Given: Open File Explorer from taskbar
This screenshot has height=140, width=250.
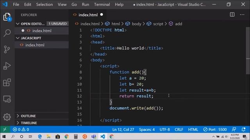Looking at the screenshot, I should coord(48,136).
